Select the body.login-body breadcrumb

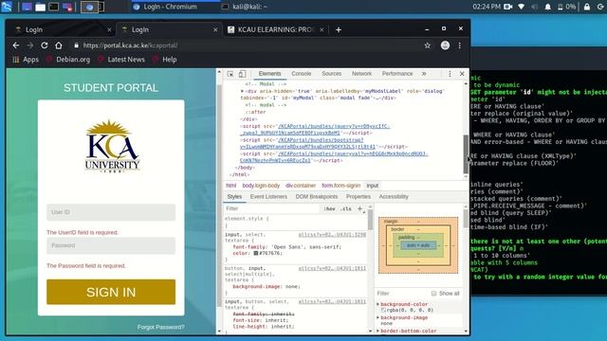click(261, 186)
